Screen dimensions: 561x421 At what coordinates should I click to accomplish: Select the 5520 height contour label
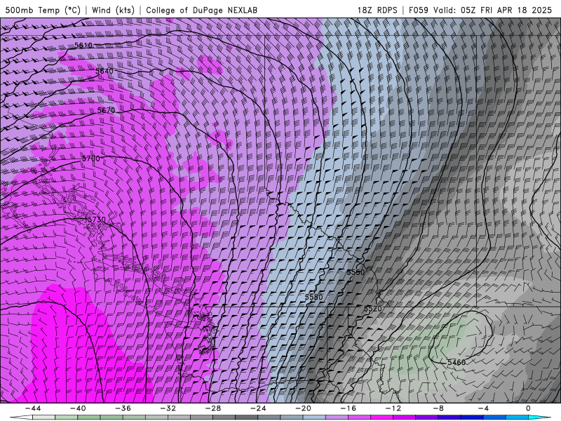(x=373, y=309)
